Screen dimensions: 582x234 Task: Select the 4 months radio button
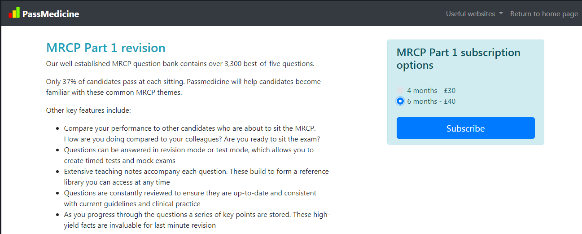tap(400, 90)
